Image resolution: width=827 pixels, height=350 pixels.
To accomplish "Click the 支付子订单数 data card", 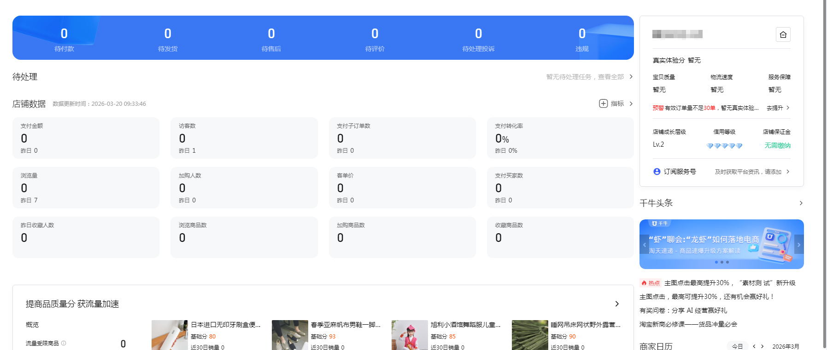I will (402, 138).
